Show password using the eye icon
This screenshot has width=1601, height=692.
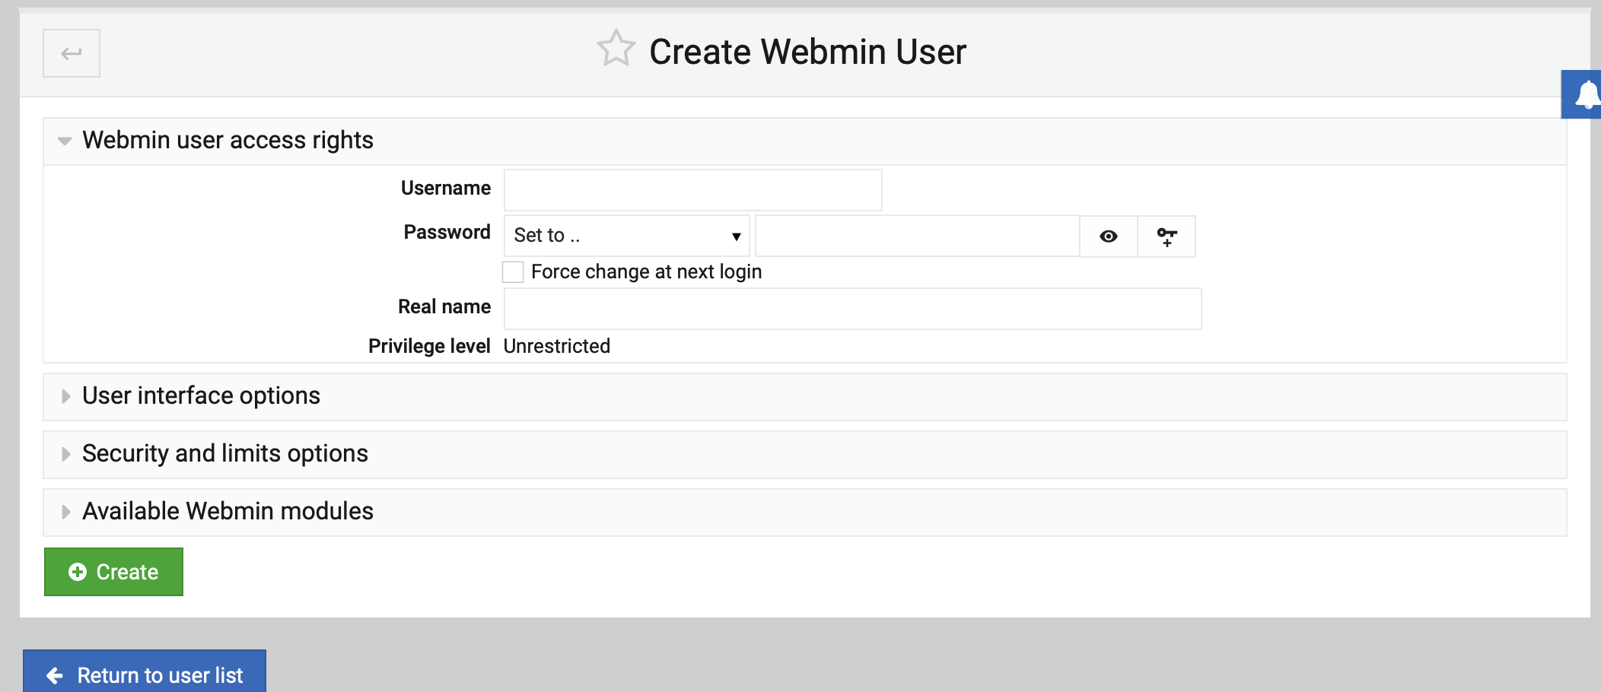(1109, 236)
